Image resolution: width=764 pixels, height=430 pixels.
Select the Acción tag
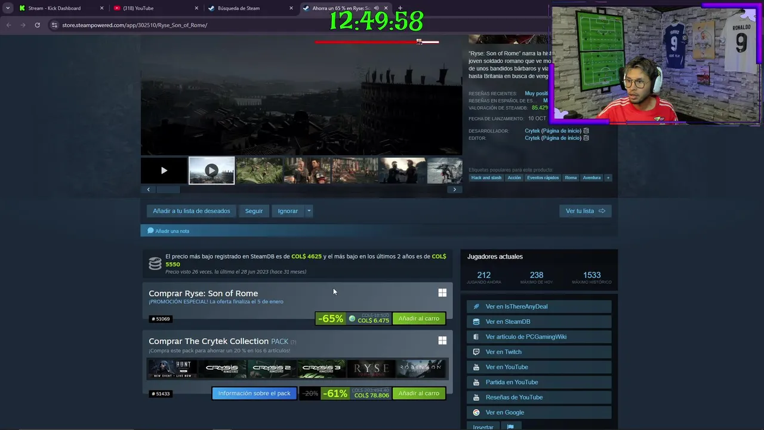pos(515,177)
